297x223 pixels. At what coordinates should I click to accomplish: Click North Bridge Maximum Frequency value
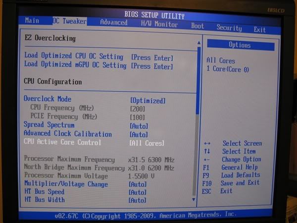(x=151, y=168)
